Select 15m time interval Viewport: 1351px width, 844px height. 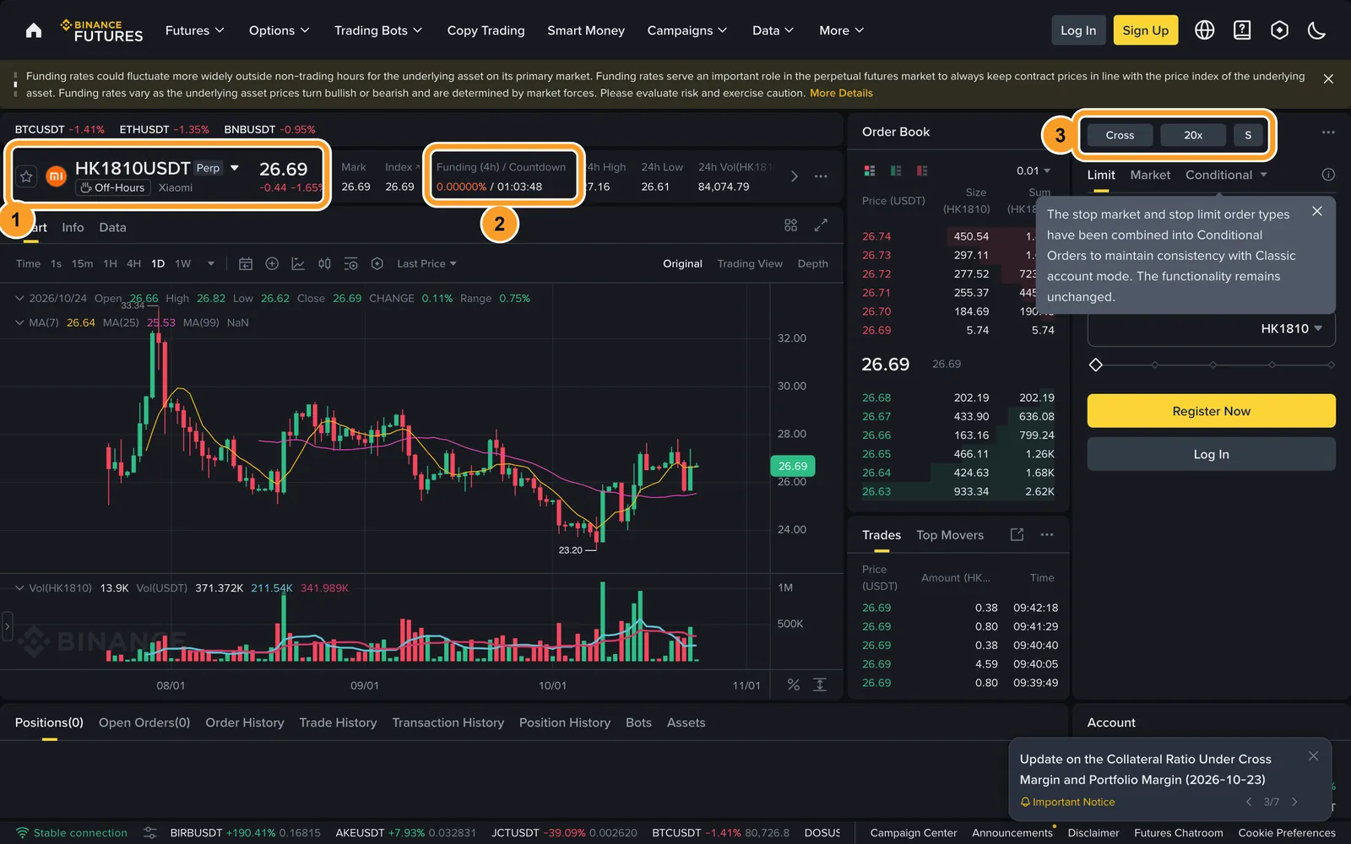[83, 264]
